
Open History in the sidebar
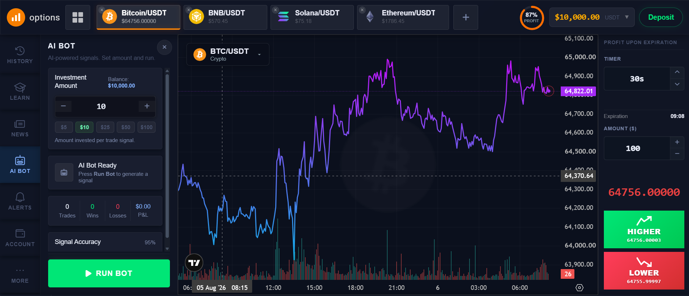pyautogui.click(x=20, y=55)
